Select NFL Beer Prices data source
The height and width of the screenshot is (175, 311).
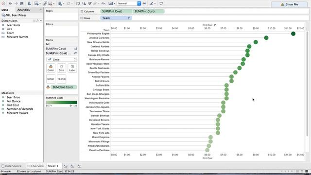pyautogui.click(x=14, y=15)
